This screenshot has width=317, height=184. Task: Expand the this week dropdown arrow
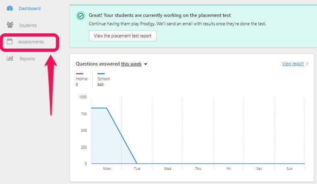[x=146, y=64]
